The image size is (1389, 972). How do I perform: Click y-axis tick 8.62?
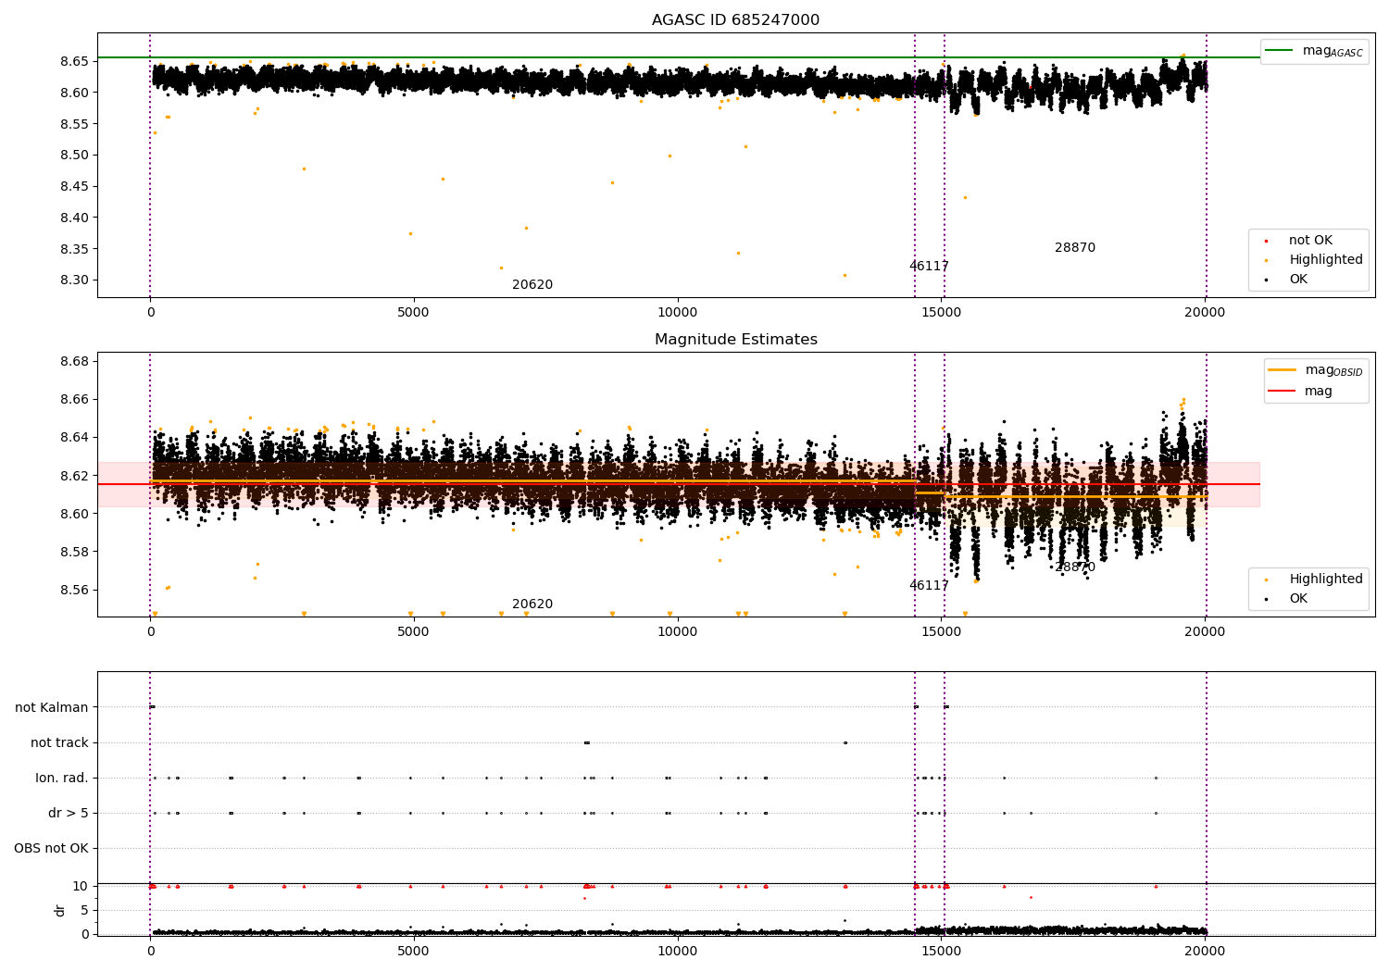click(x=74, y=476)
